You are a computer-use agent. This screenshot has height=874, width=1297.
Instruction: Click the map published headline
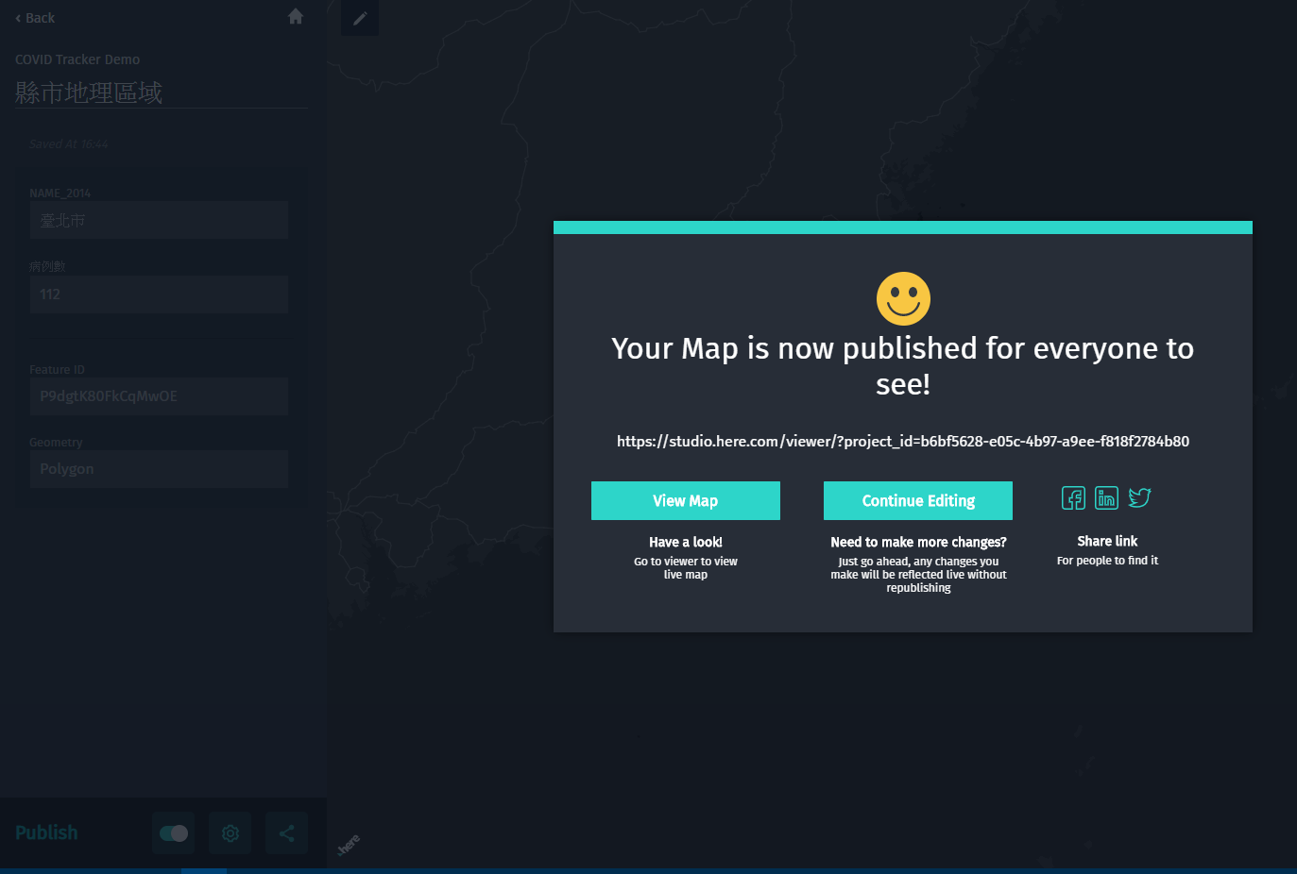(x=903, y=366)
